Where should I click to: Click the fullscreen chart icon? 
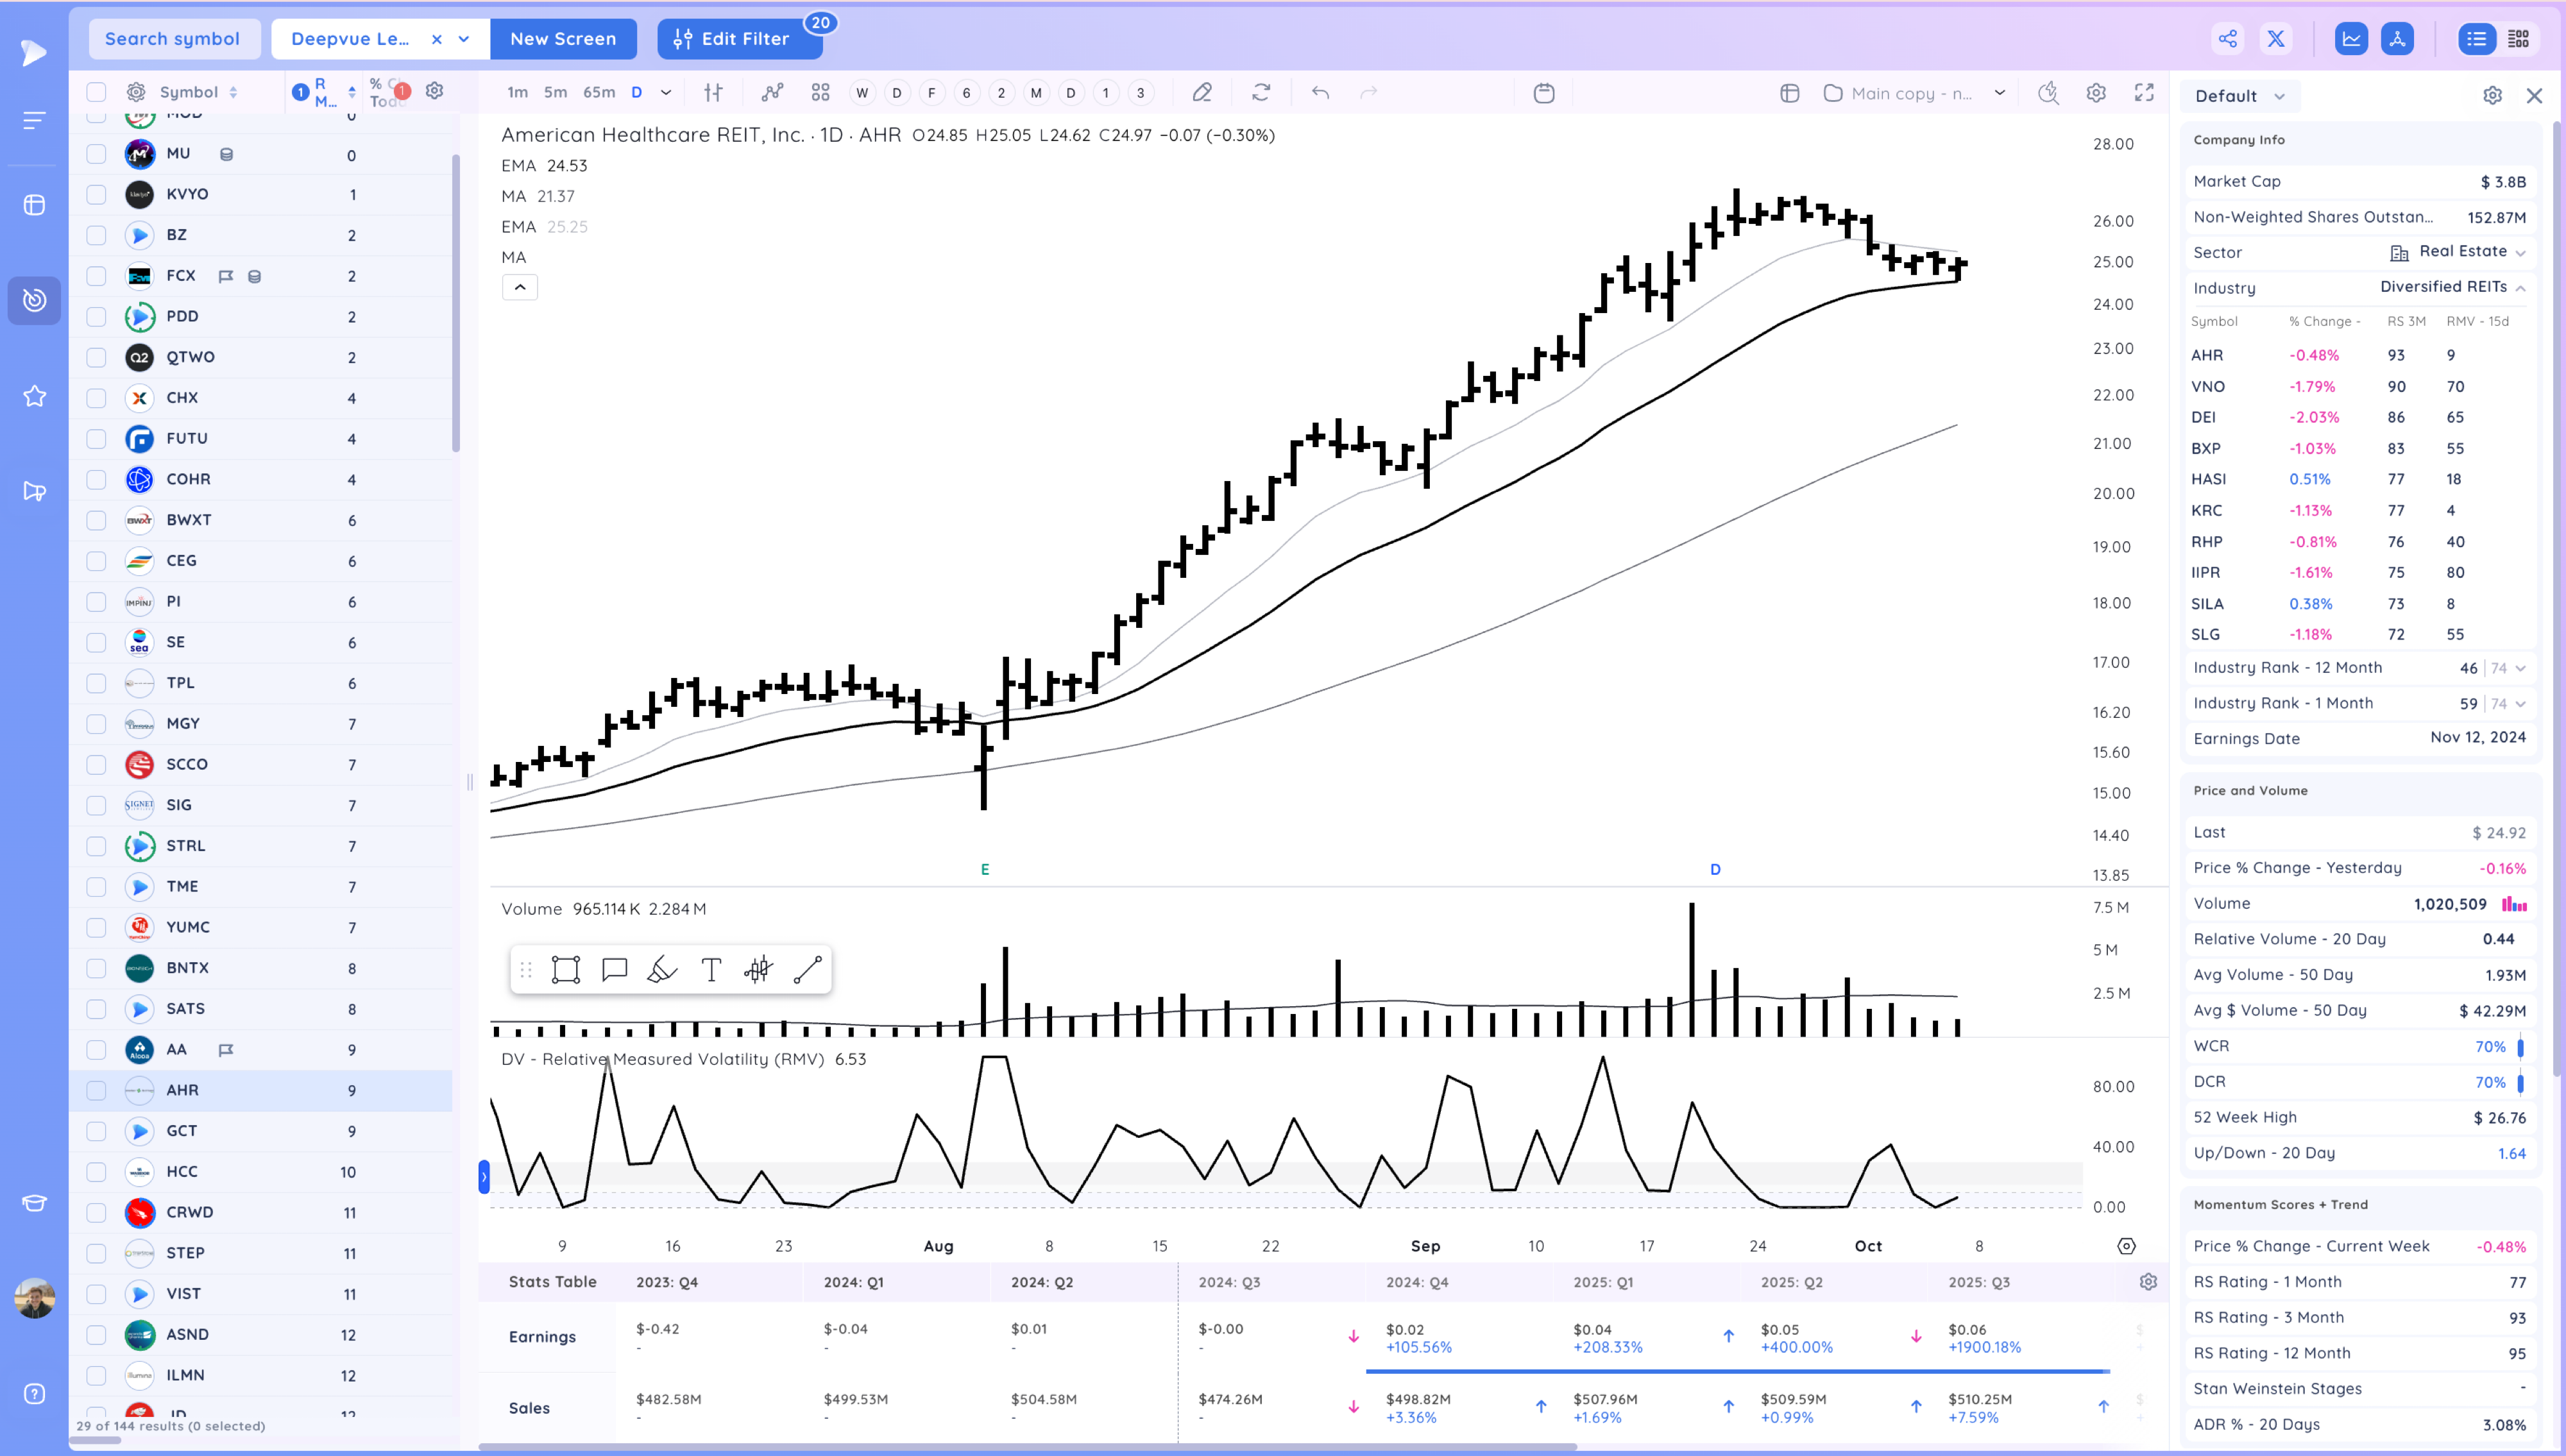[x=2143, y=93]
